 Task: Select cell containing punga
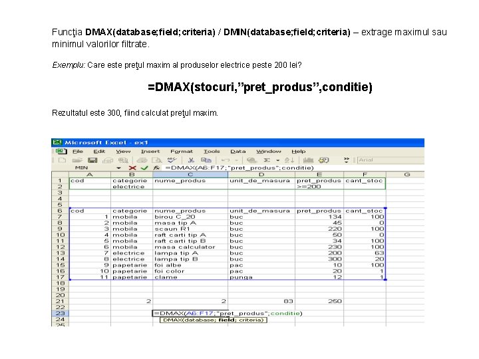(261, 277)
